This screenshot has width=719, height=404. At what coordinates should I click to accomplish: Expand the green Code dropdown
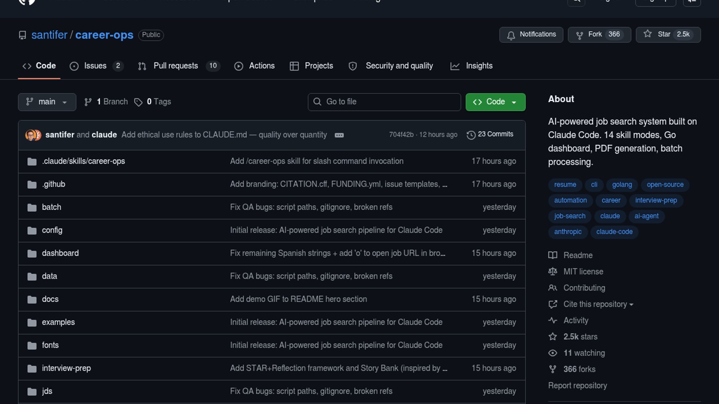495,102
